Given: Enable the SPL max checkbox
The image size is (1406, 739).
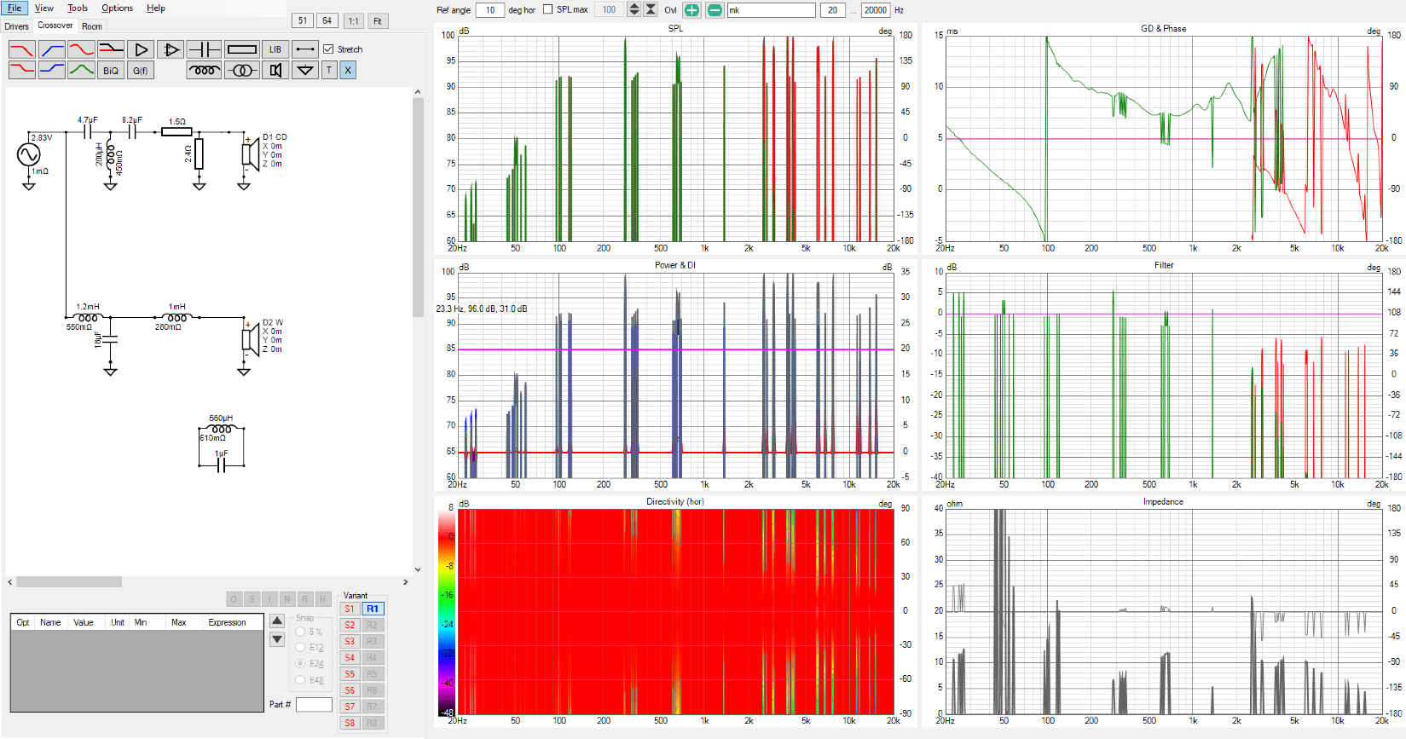Looking at the screenshot, I should (547, 9).
